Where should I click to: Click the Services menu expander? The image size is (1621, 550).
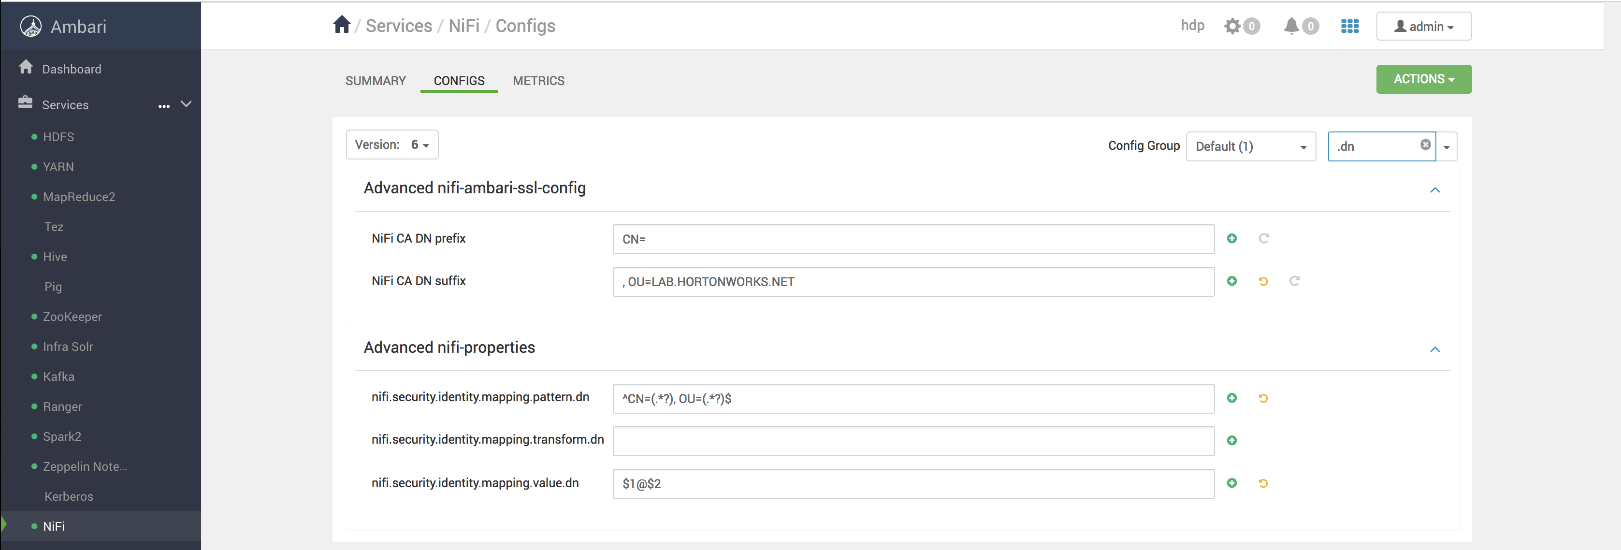click(186, 104)
